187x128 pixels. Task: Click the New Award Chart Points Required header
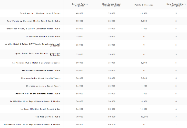tap(112, 5)
